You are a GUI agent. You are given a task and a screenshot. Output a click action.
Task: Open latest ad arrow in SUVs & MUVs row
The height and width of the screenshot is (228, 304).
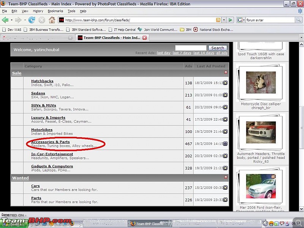tap(225, 107)
